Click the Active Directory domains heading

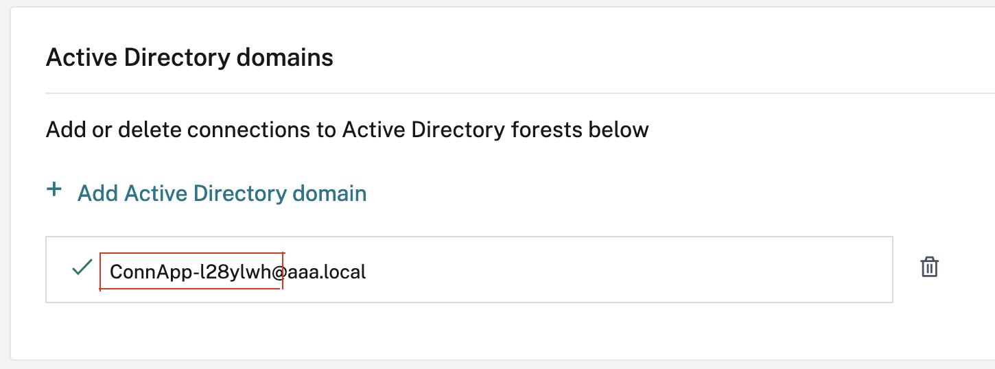(189, 58)
